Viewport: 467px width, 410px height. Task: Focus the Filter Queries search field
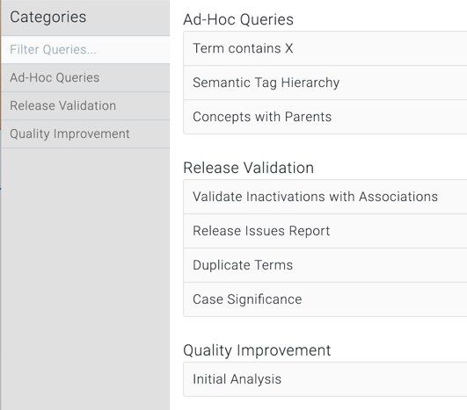85,49
